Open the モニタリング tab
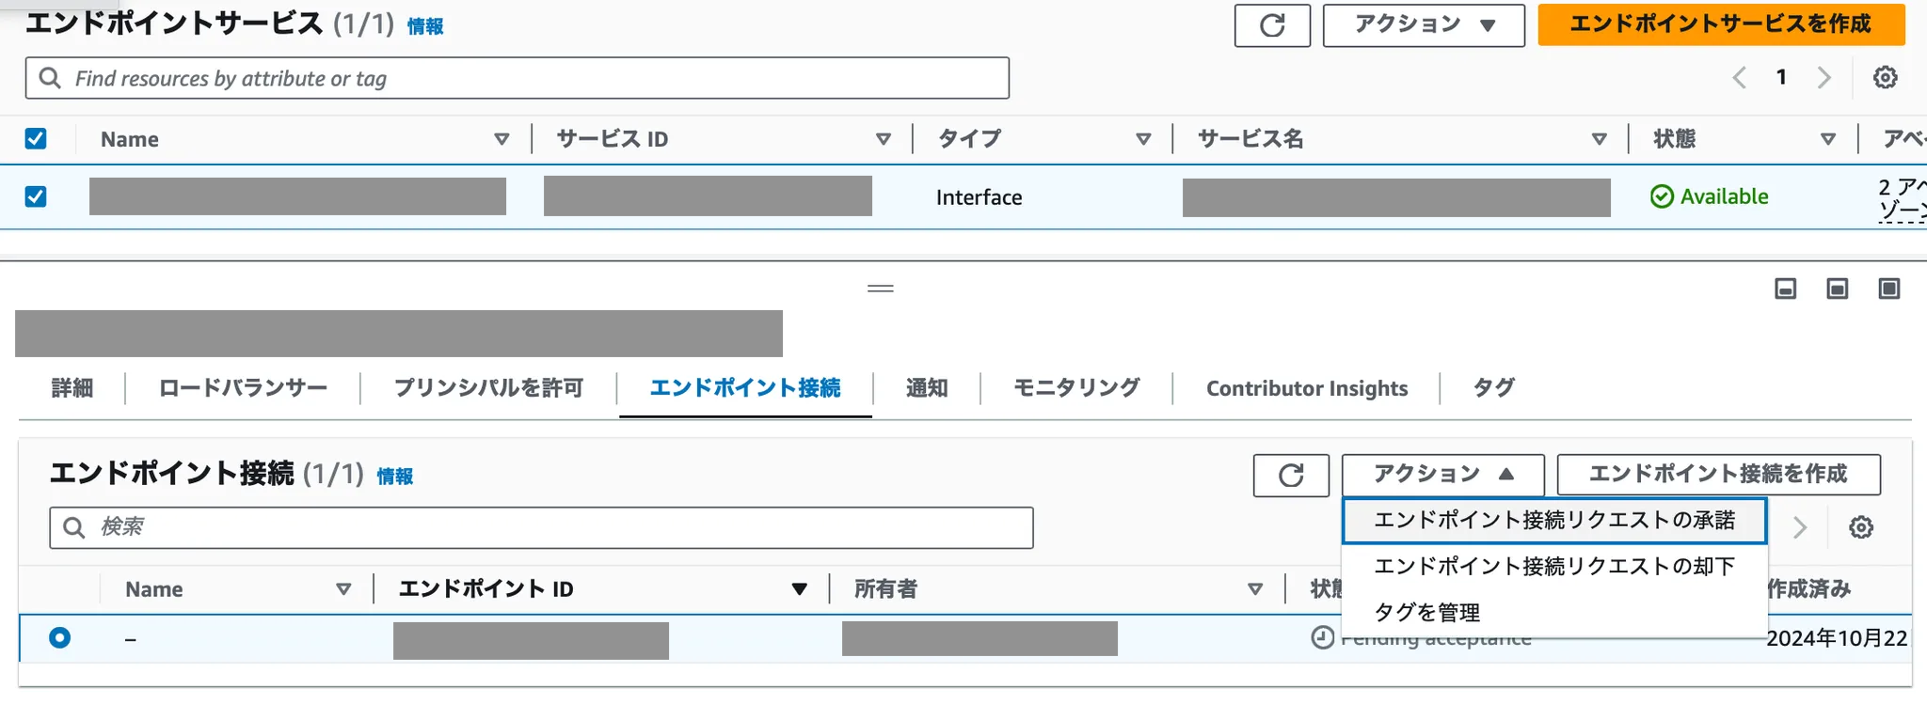 [x=1076, y=388]
